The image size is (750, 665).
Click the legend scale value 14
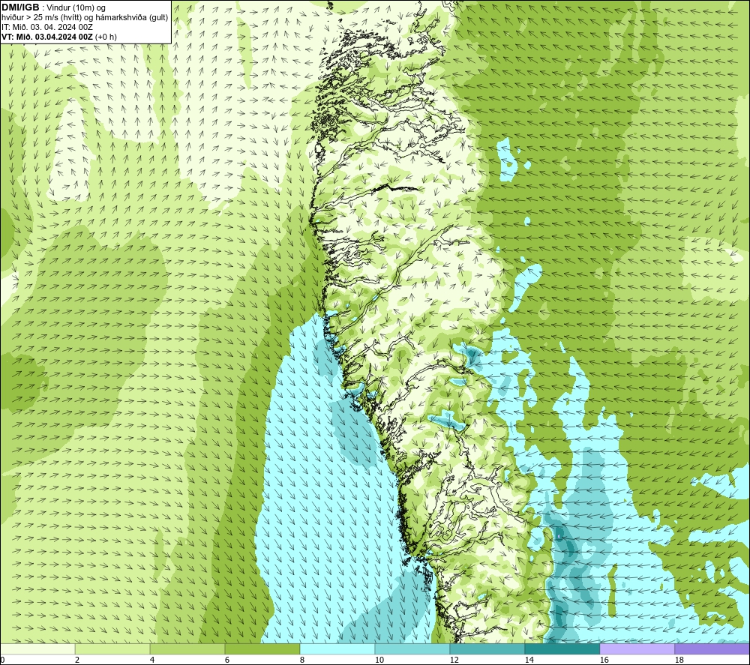click(x=529, y=661)
